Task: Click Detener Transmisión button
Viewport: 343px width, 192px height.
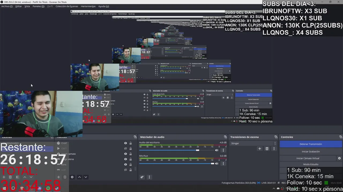Action: (x=311, y=144)
